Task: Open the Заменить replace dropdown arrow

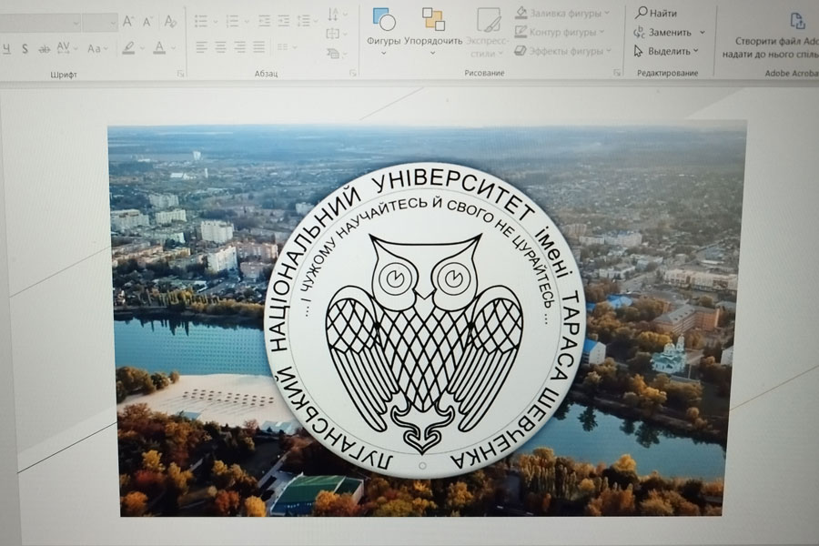Action: [702, 32]
